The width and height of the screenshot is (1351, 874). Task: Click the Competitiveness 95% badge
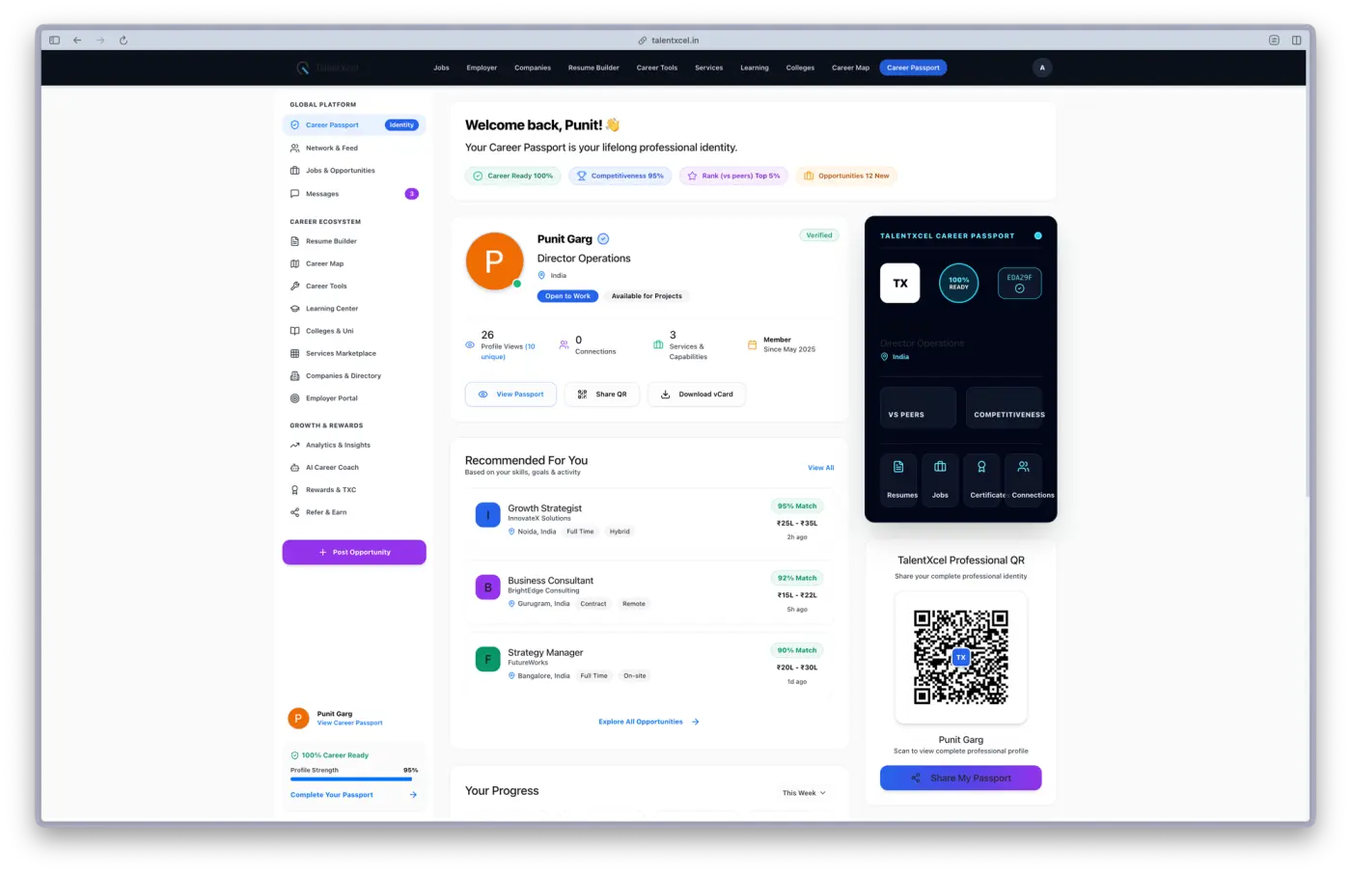click(620, 176)
